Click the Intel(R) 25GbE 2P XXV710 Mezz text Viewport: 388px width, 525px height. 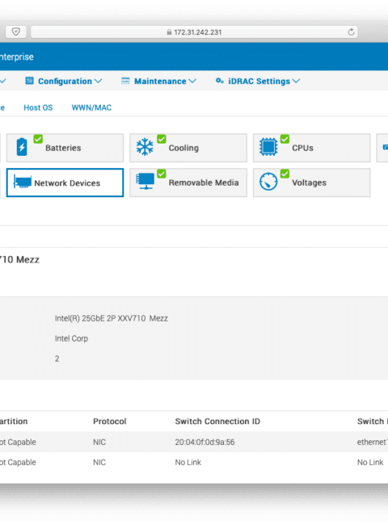pyautogui.click(x=112, y=318)
